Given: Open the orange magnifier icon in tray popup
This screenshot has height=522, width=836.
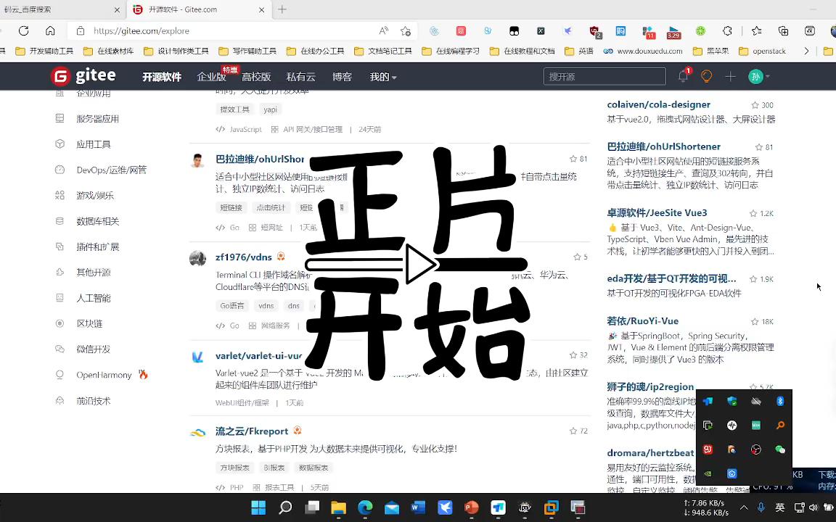Looking at the screenshot, I should 780,425.
